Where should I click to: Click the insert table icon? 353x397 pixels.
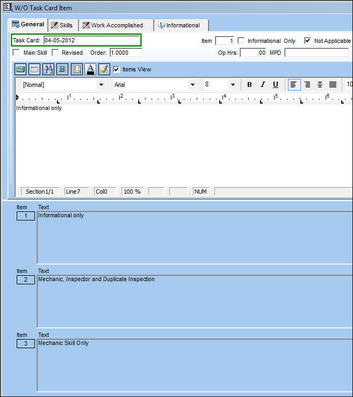34,69
